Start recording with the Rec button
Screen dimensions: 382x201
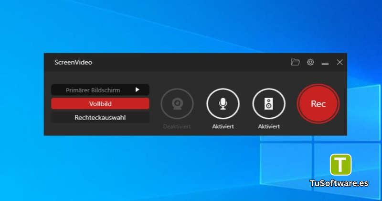[318, 104]
